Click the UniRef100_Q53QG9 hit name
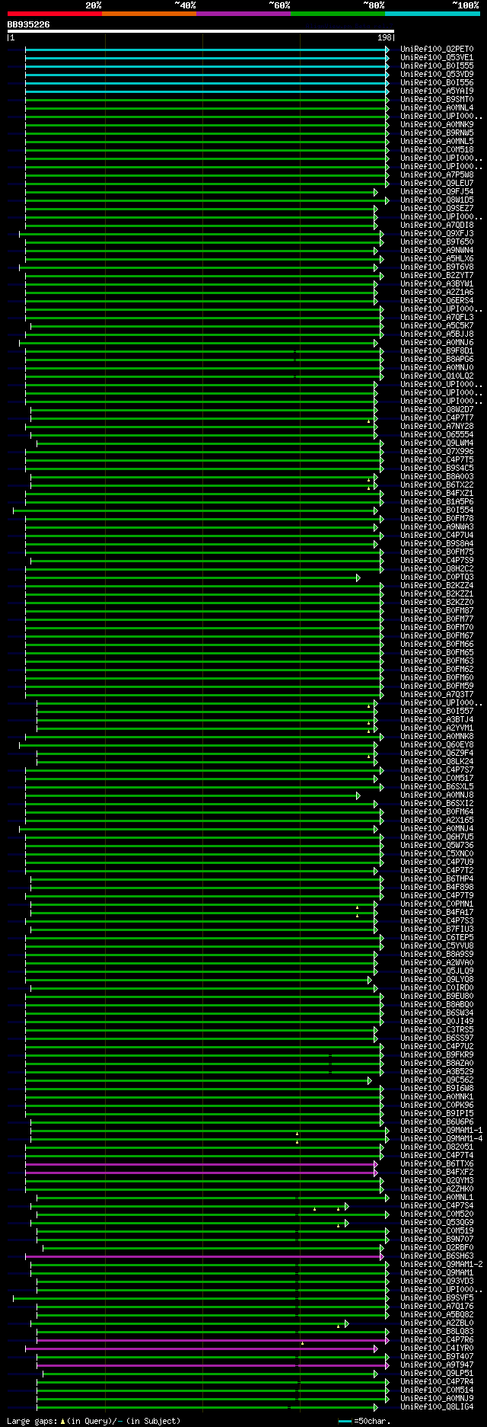Image resolution: width=487 pixels, height=1427 pixels. tap(437, 1222)
